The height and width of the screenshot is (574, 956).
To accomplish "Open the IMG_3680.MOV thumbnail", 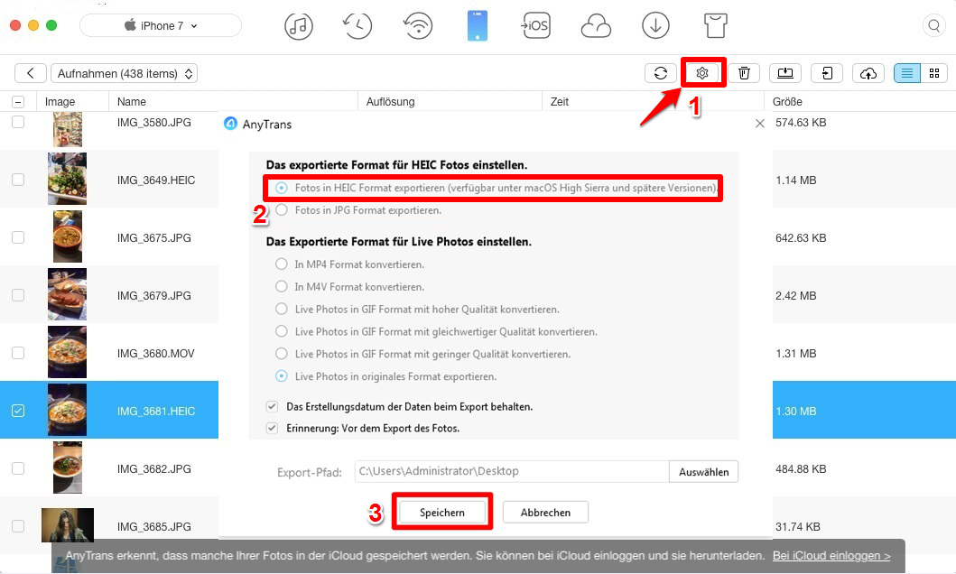I will point(67,352).
